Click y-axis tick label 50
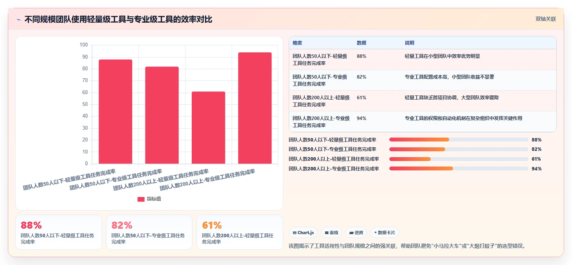The width and height of the screenshot is (572, 265). click(x=85, y=104)
